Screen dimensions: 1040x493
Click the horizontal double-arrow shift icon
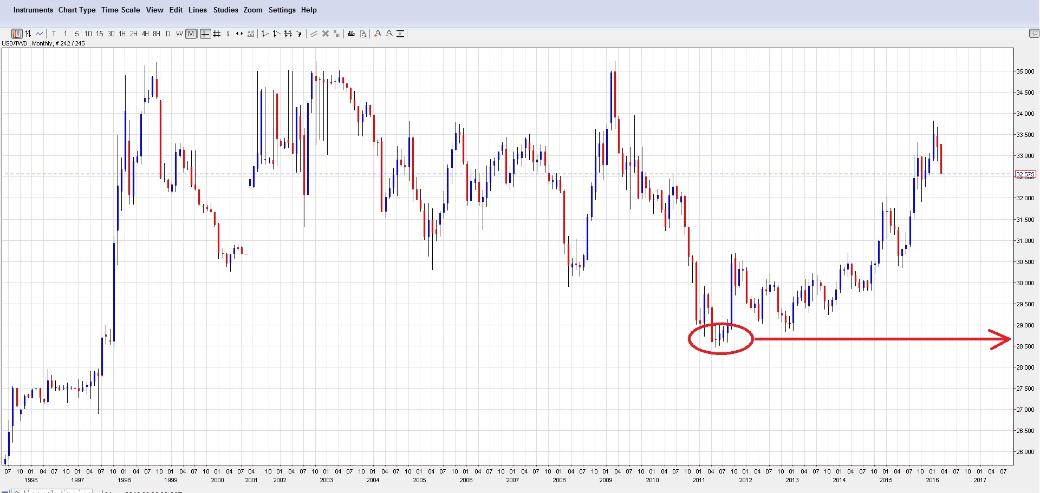(x=239, y=34)
